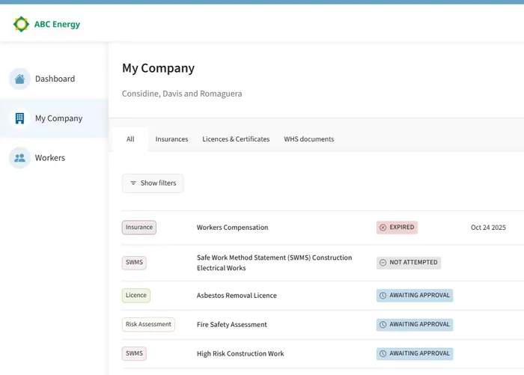Click the ABC Energy sun logo

[21, 24]
